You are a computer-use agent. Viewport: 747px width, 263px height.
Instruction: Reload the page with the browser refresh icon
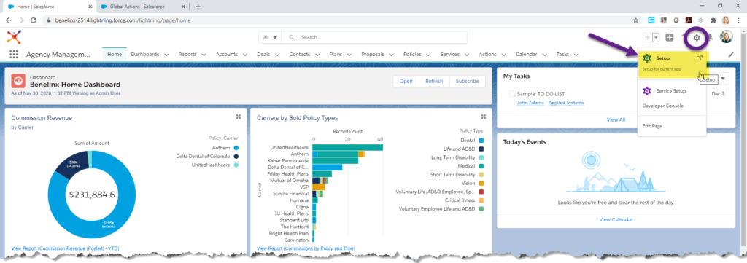[x=34, y=20]
